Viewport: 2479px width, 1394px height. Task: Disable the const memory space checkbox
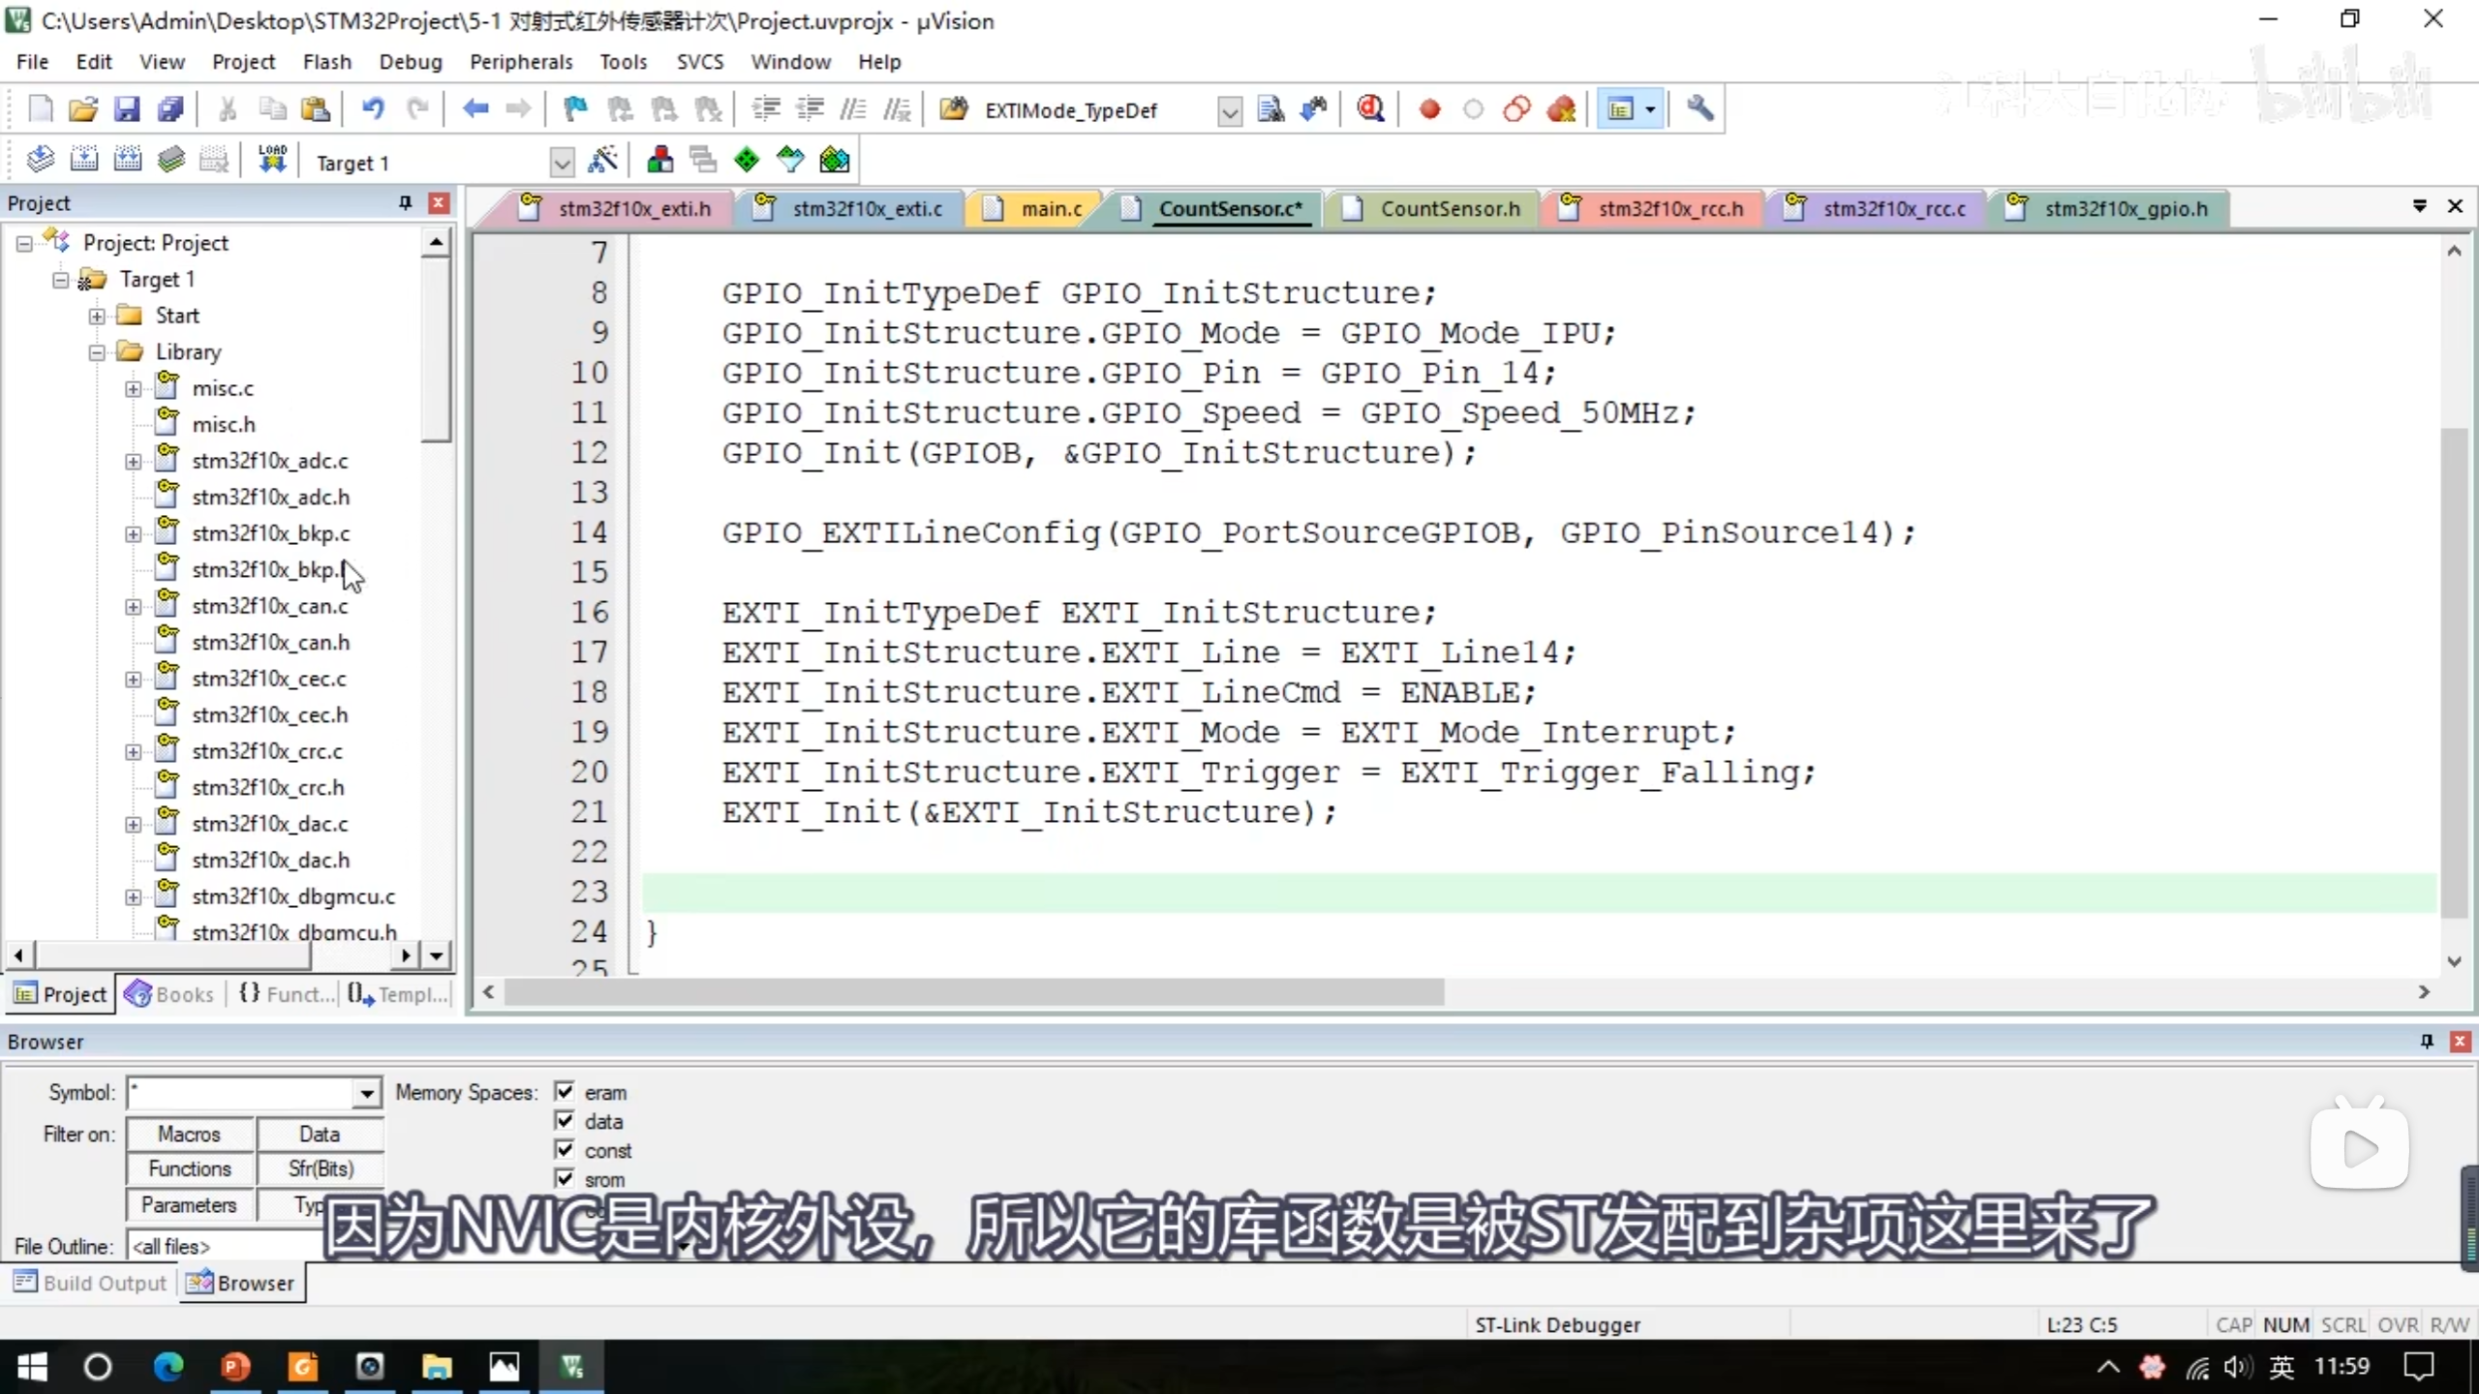(x=565, y=1150)
